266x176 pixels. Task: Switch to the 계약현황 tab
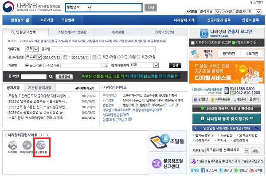point(118,32)
